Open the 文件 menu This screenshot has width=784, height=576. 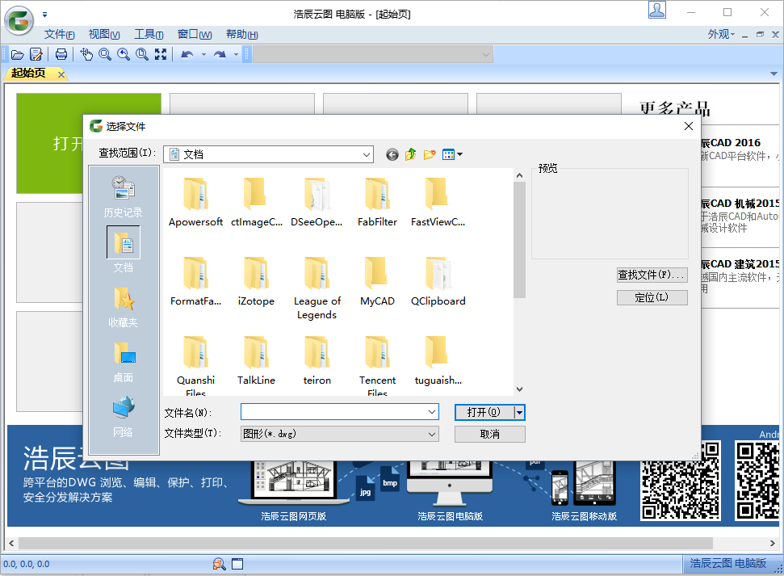(59, 34)
